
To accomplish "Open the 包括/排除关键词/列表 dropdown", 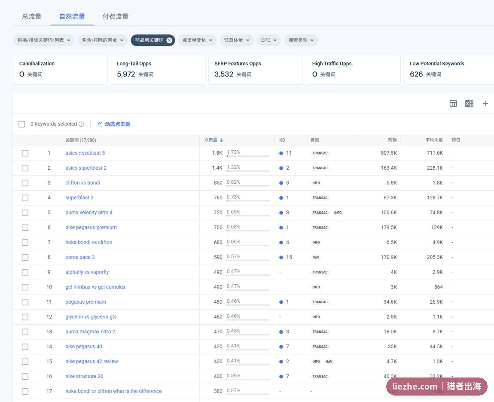I will click(44, 40).
